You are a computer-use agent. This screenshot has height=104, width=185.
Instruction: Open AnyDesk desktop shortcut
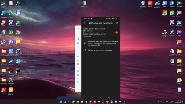[x=150, y=4]
